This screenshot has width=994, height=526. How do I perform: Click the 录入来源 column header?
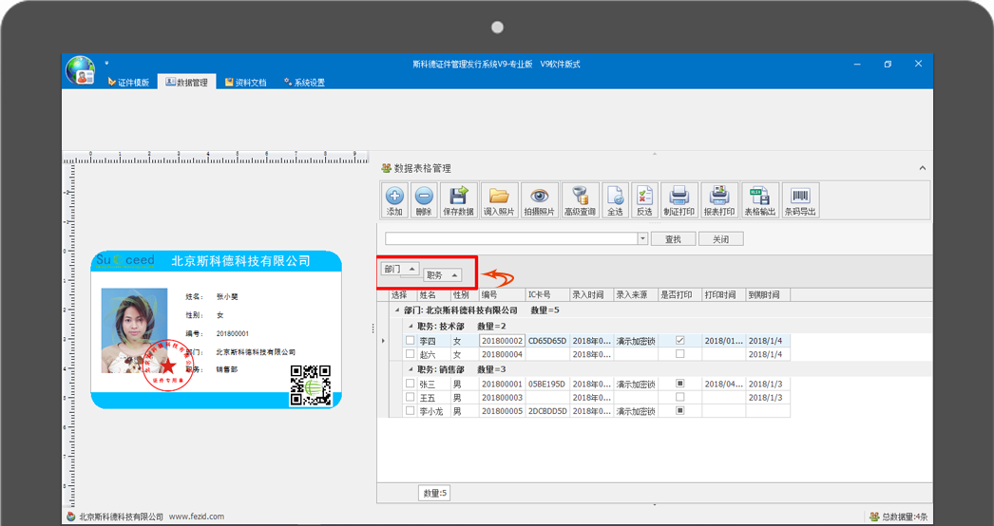tap(636, 295)
